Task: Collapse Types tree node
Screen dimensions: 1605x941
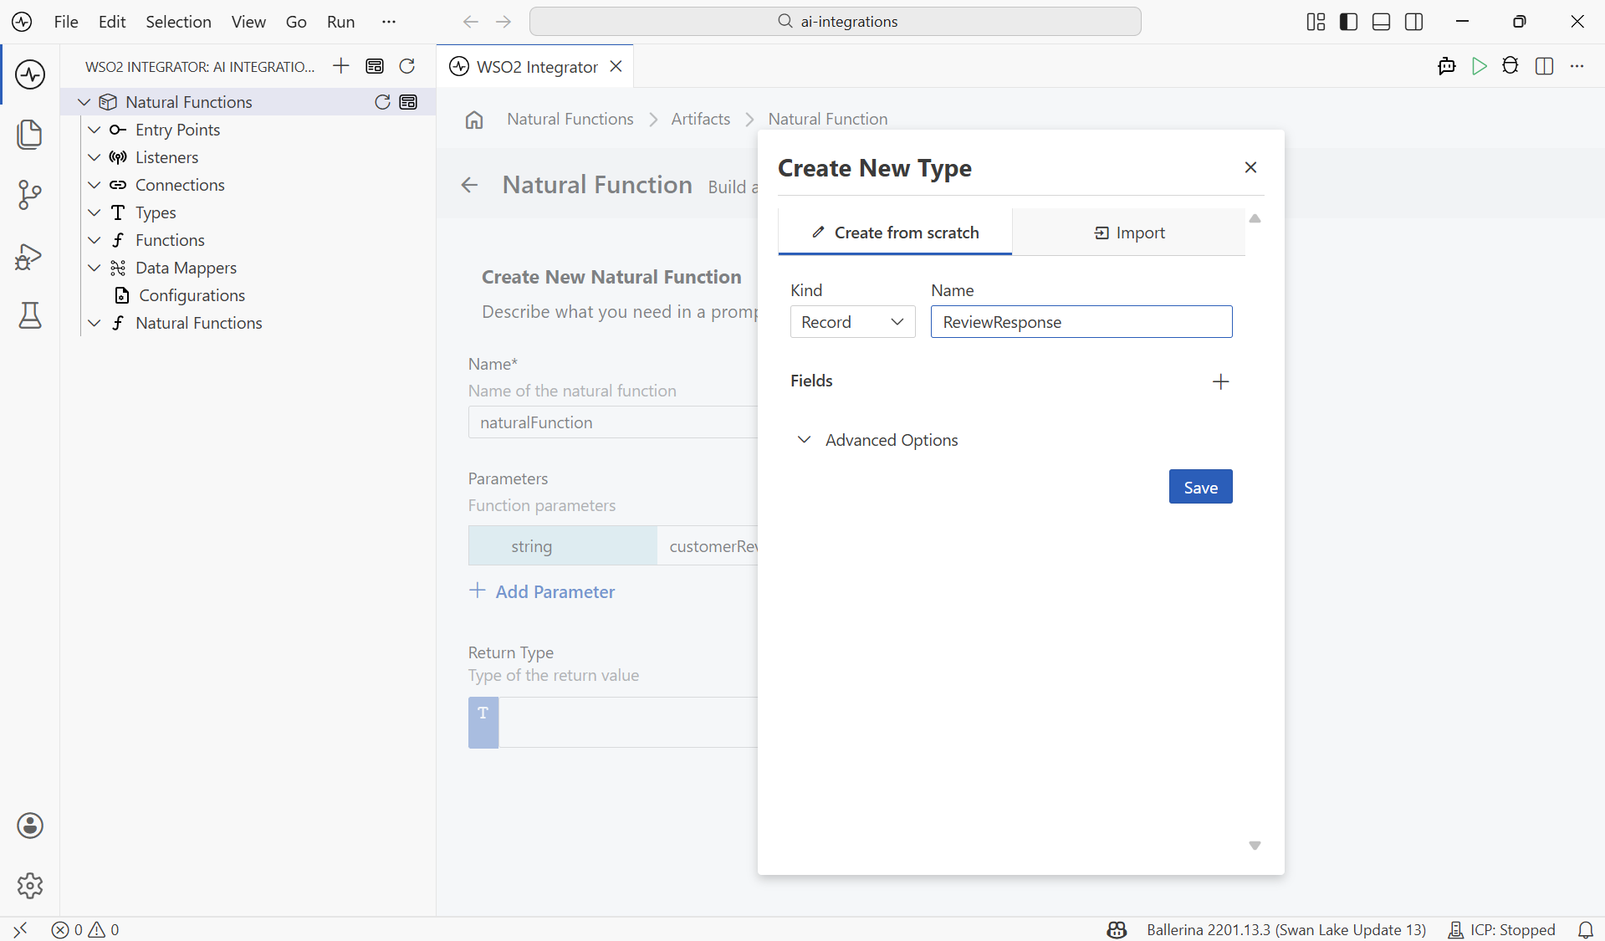Action: coord(95,212)
